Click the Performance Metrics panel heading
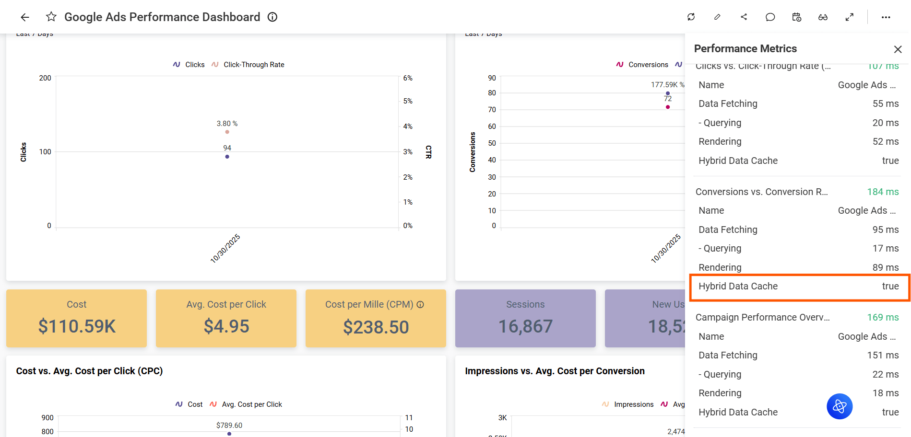The width and height of the screenshot is (911, 437). click(x=745, y=48)
